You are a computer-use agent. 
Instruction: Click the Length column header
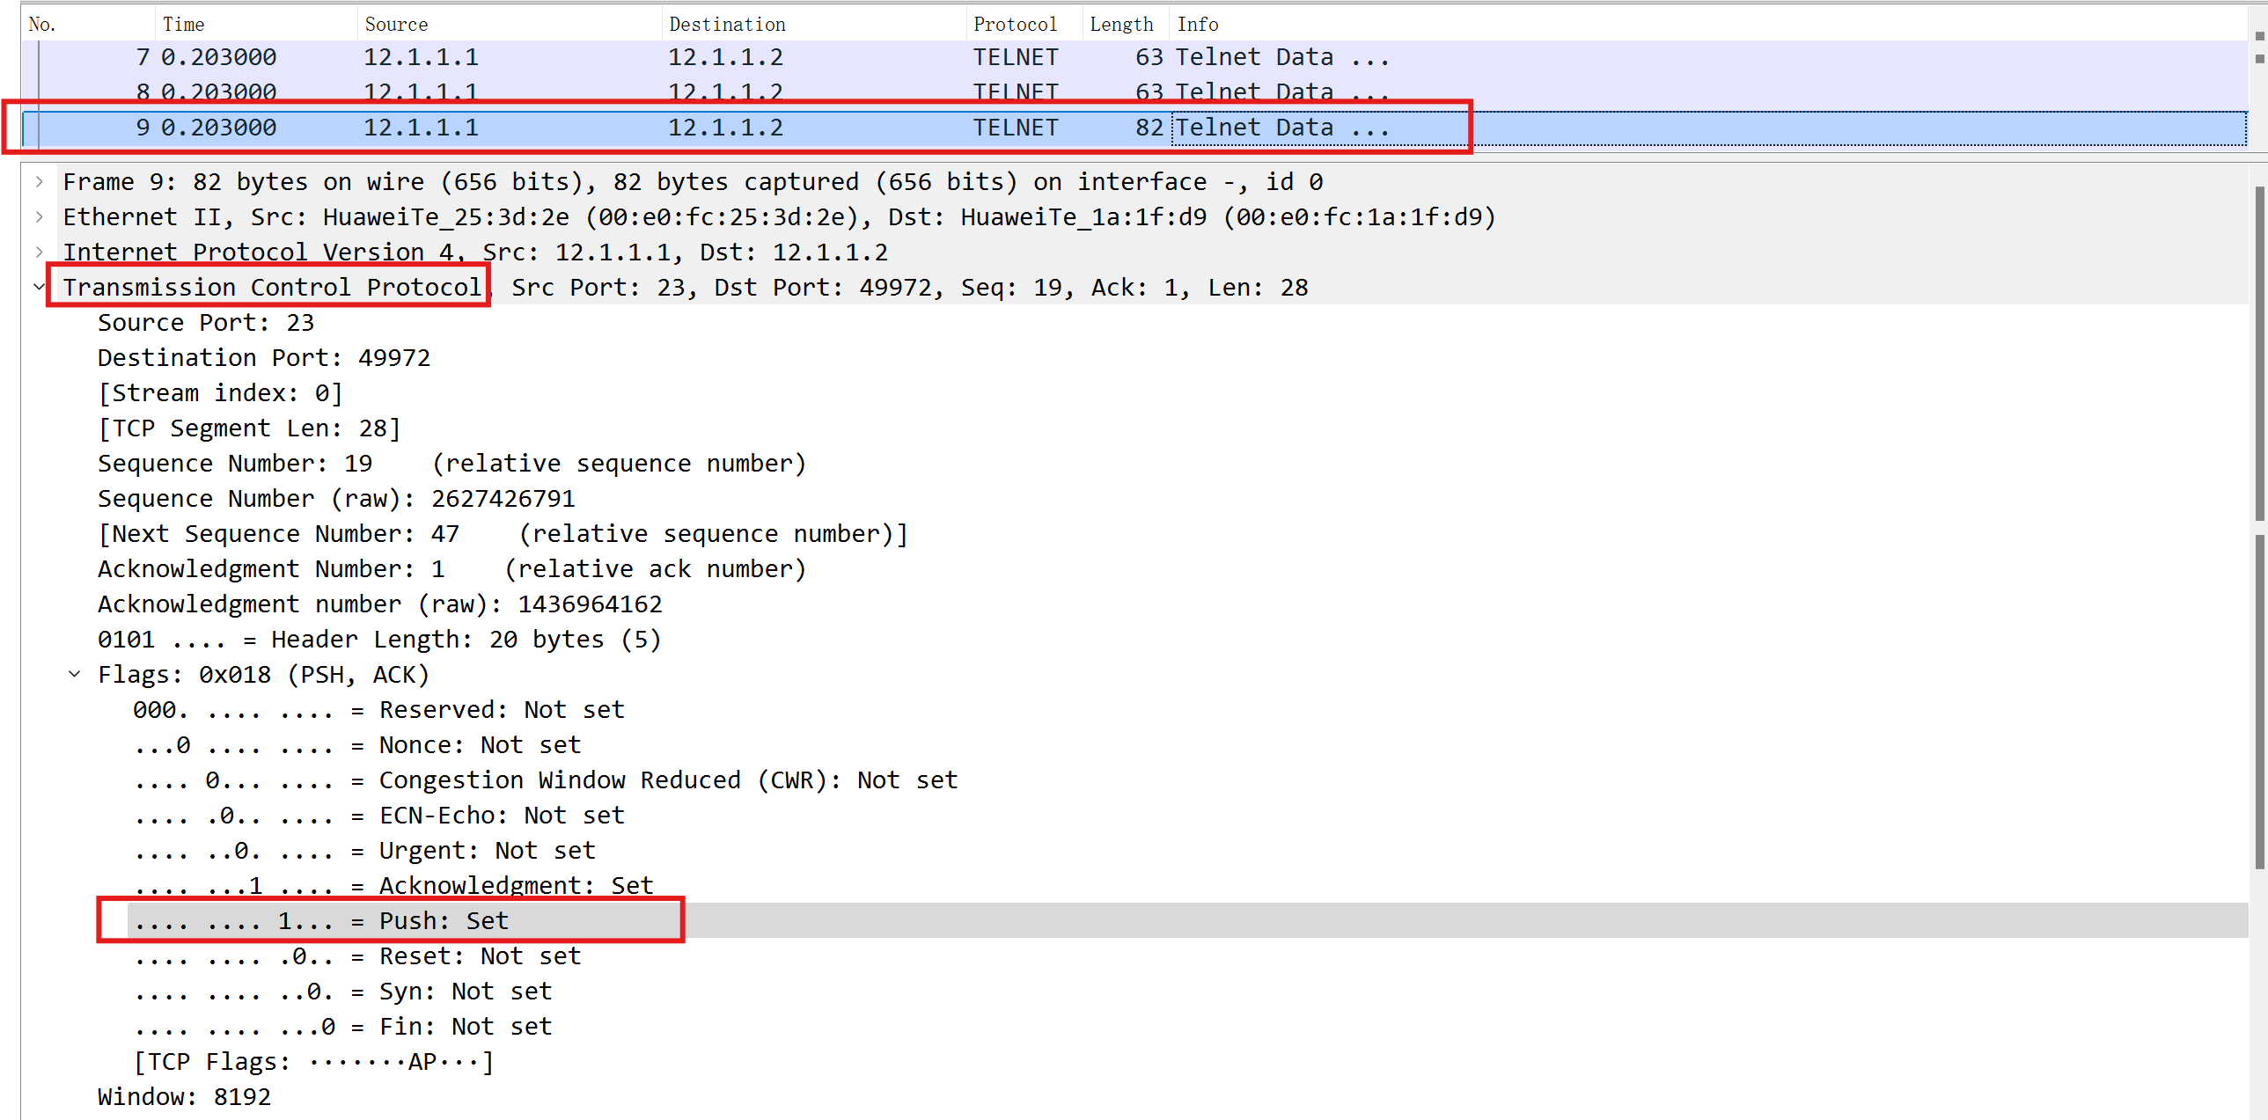[1120, 25]
